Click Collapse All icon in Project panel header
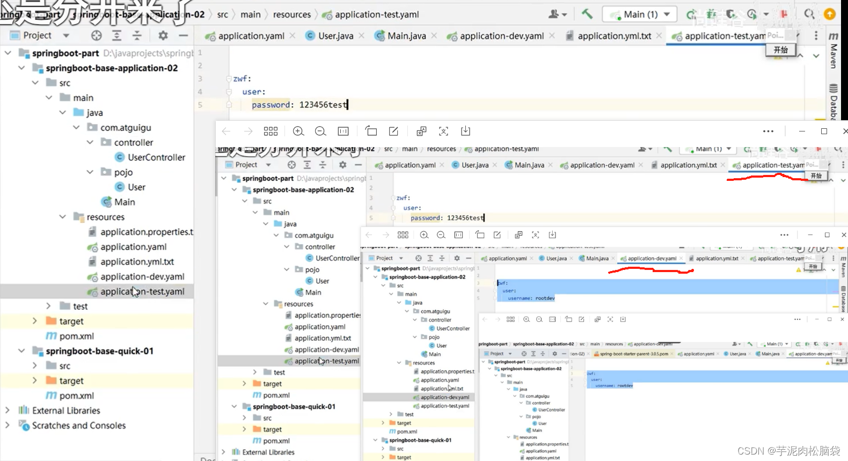Screen dimensions: 848x461 click(137, 35)
